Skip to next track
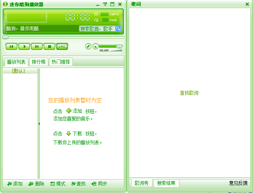 pos(37,47)
